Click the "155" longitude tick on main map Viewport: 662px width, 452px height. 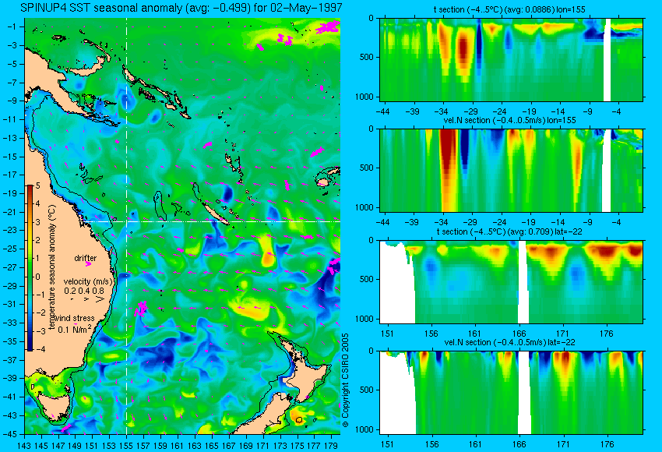point(126,445)
